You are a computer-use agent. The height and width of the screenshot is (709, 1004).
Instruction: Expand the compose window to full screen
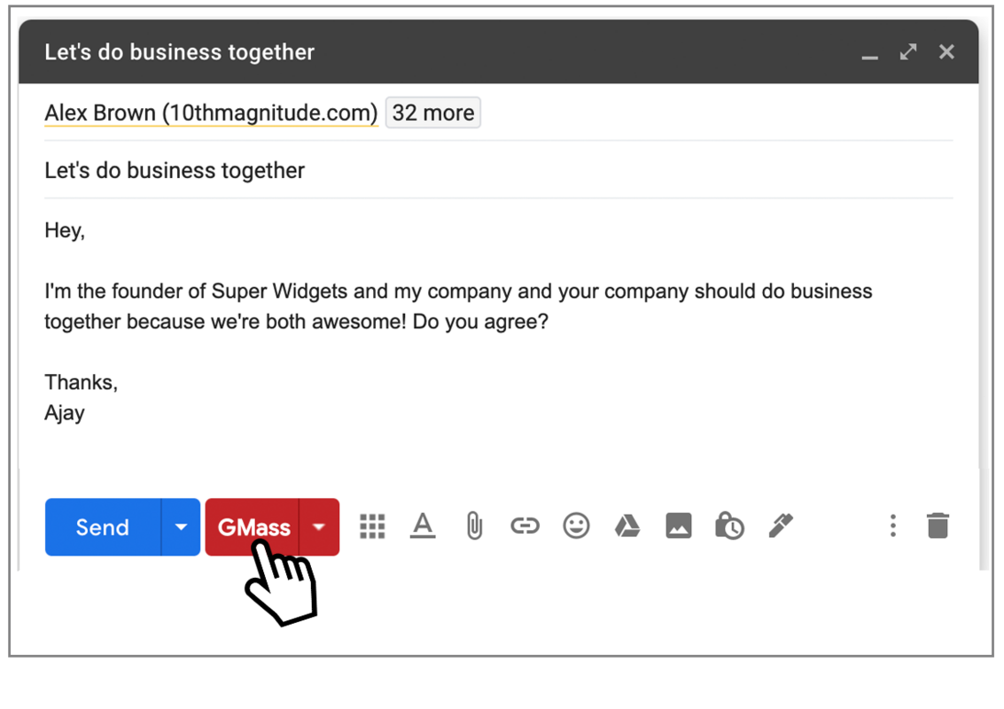[x=908, y=52]
